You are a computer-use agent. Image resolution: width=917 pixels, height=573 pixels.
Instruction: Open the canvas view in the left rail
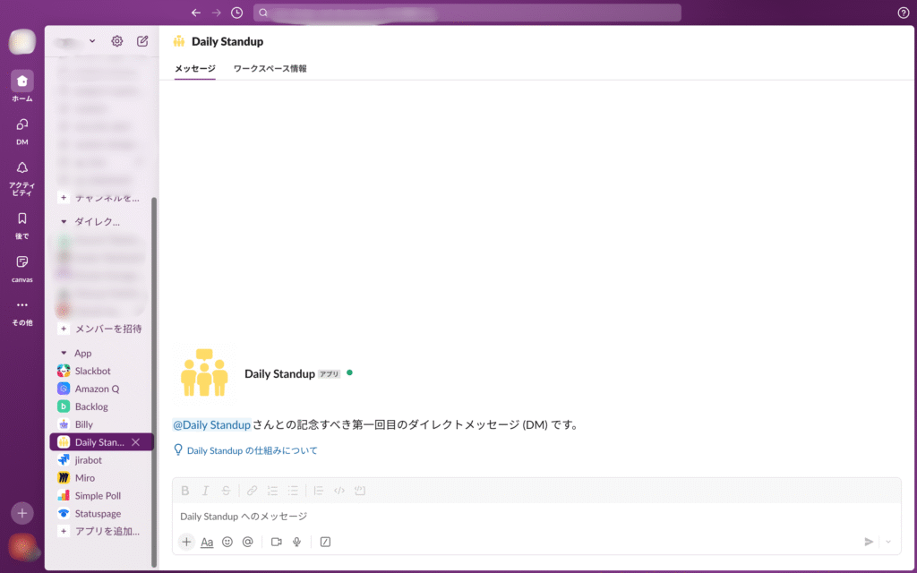pos(22,269)
